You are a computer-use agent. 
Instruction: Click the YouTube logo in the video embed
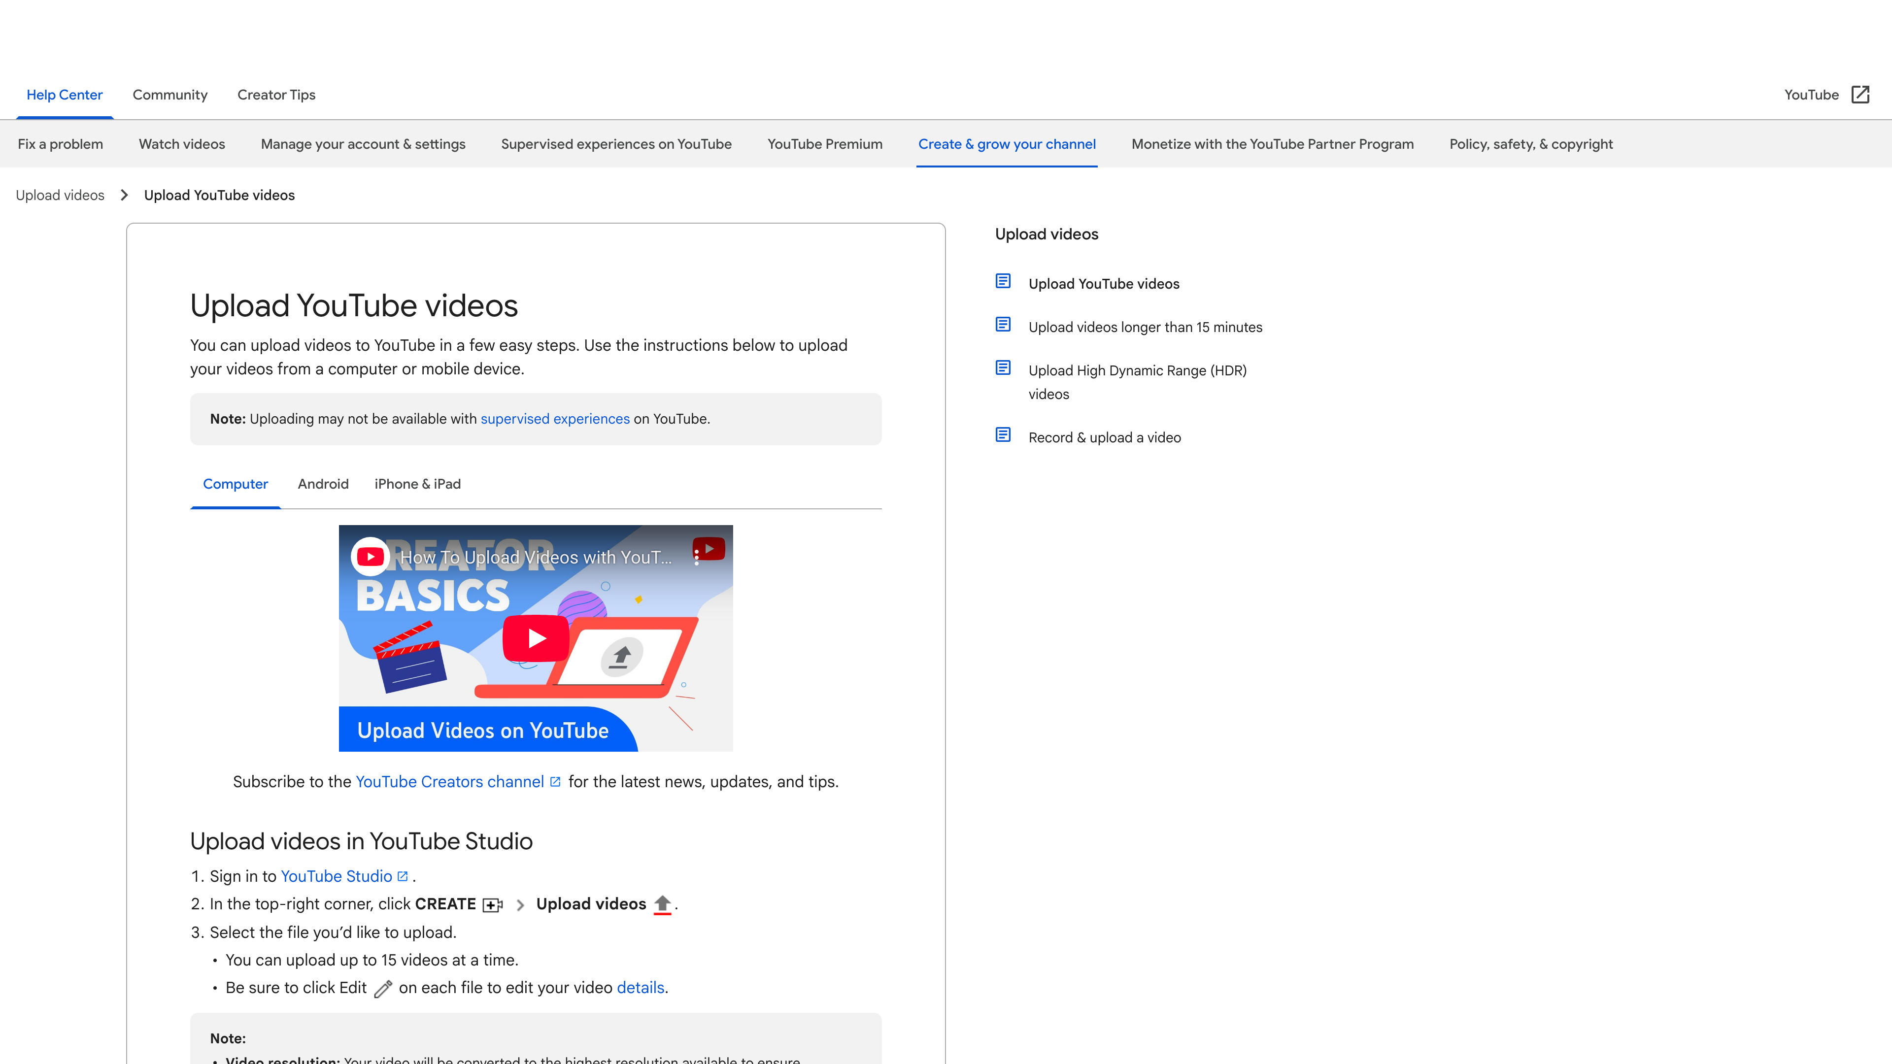click(x=370, y=557)
